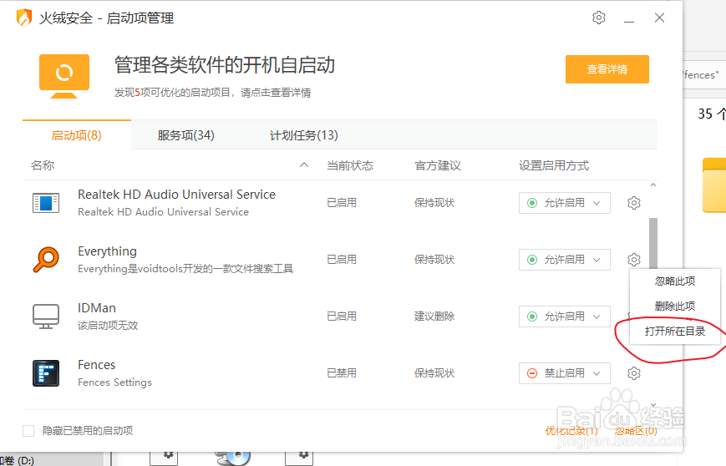
Task: Click the Realtek HD Audio program icon
Action: [46, 203]
